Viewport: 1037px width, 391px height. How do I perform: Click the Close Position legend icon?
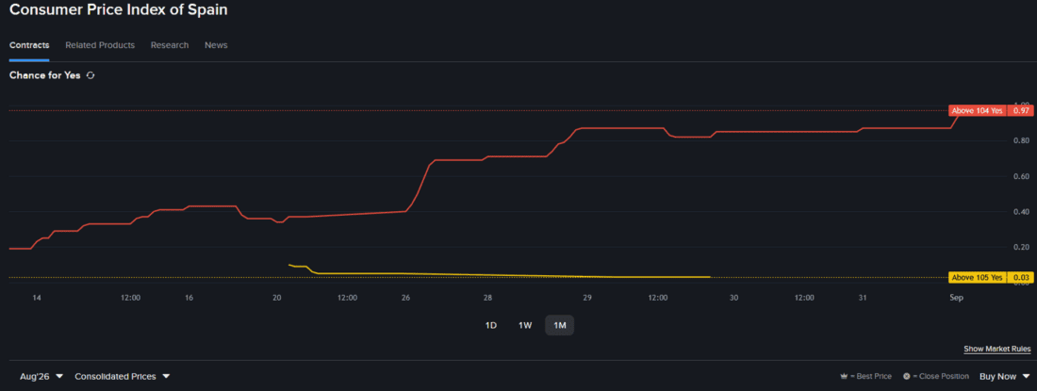tap(907, 377)
